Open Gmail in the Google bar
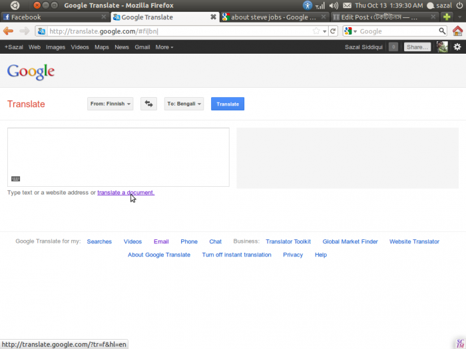The image size is (466, 349). [x=142, y=47]
